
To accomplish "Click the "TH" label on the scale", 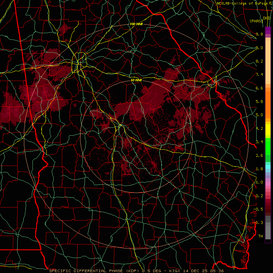I will (x=261, y=236).
